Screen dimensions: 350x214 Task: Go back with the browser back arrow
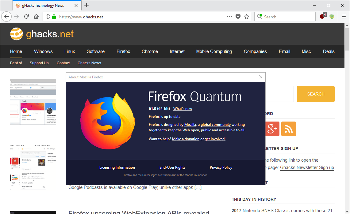(6, 17)
